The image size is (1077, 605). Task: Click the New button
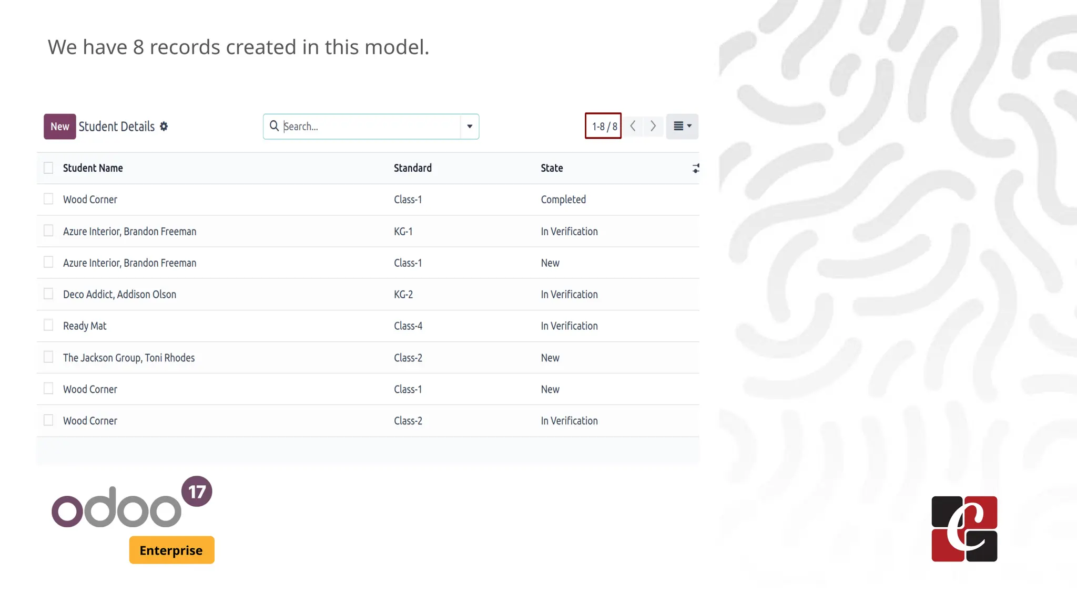[60, 127]
